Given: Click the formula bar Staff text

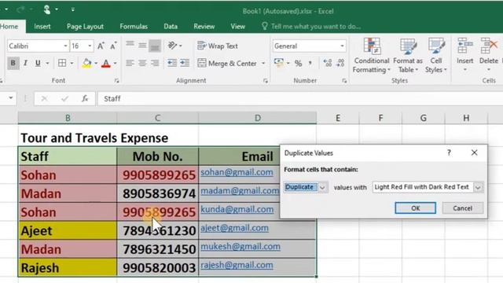Looking at the screenshot, I should 112,98.
